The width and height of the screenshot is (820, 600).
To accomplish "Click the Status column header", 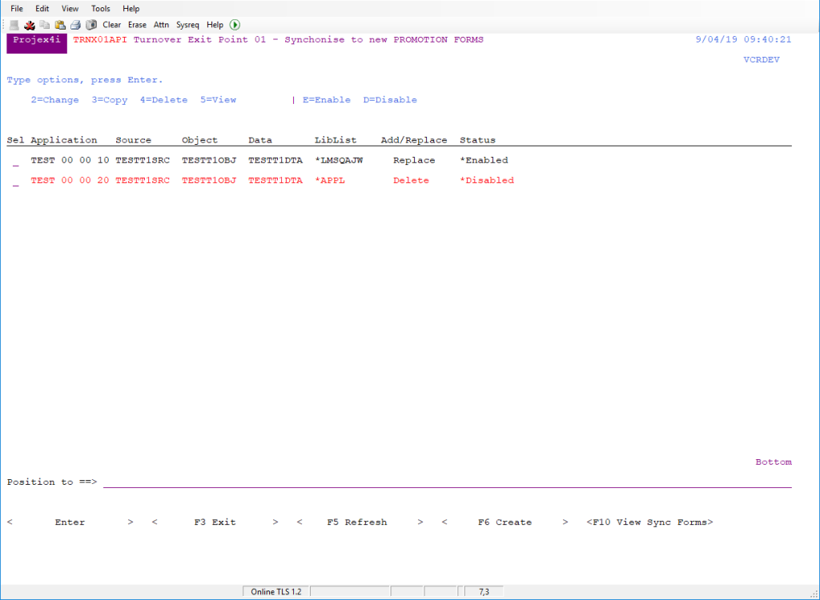I will click(x=477, y=140).
